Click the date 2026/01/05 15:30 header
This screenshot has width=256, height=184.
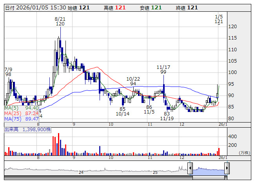click(x=36, y=8)
